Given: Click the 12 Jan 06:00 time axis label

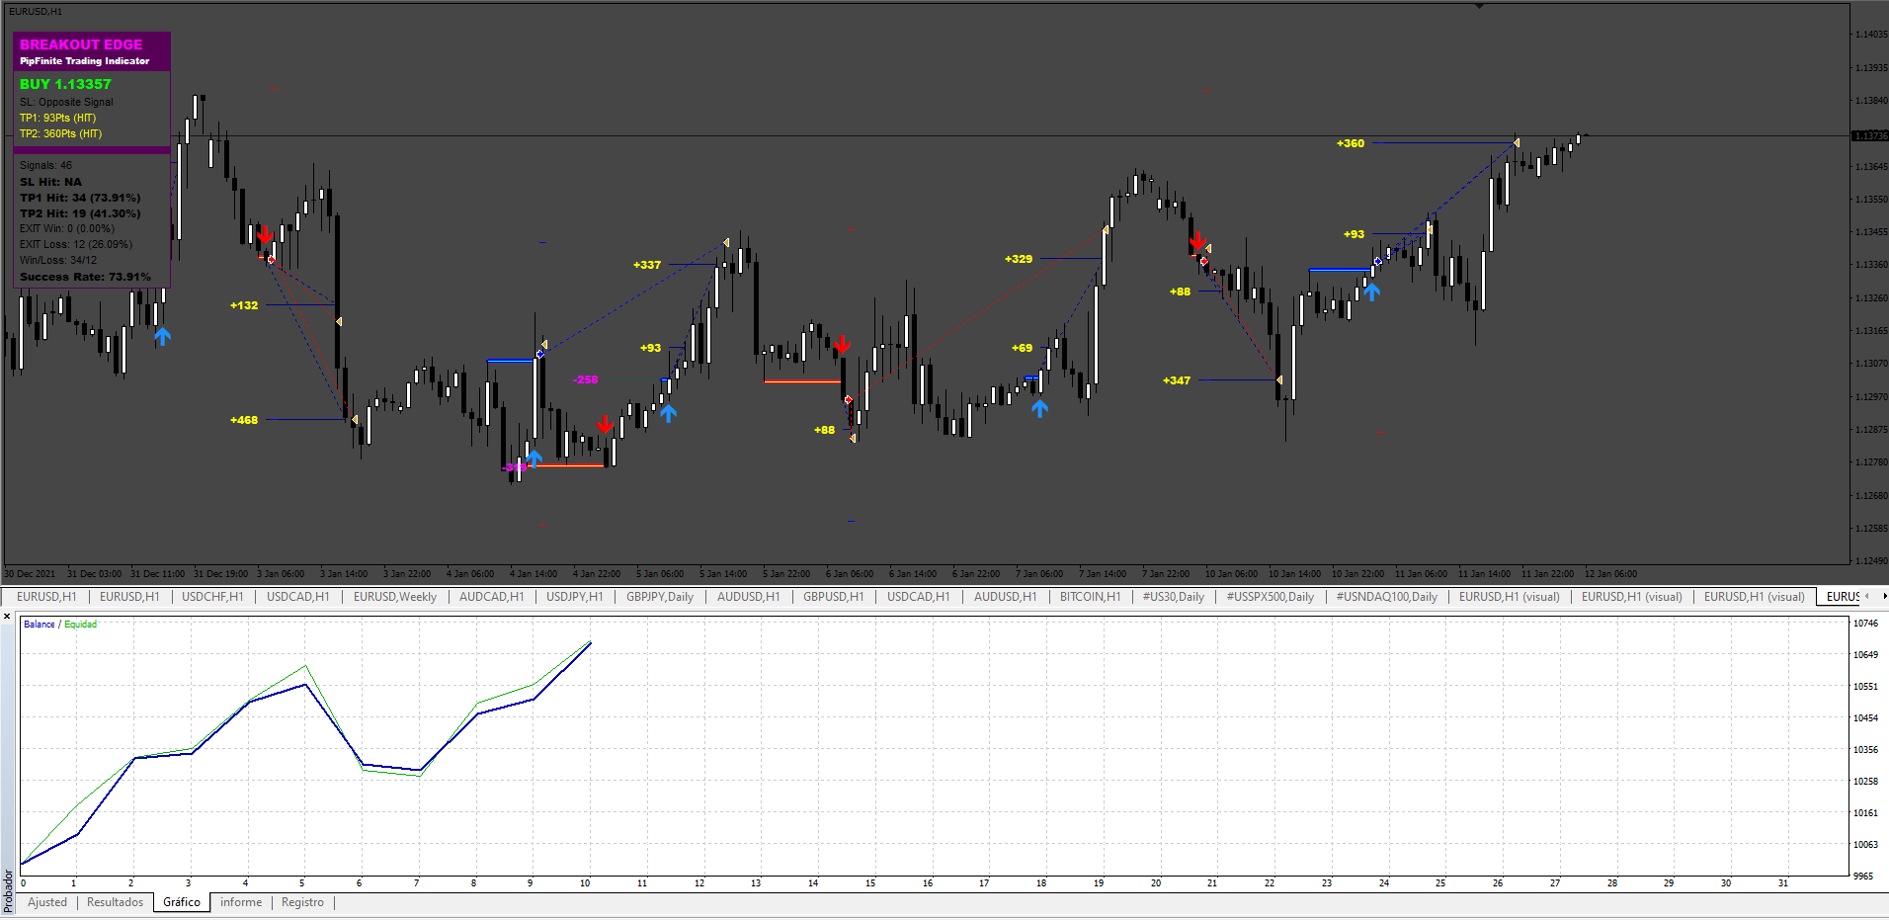Looking at the screenshot, I should click(x=1610, y=573).
